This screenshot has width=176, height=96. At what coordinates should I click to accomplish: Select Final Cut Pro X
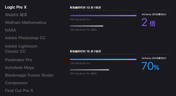pos(19,90)
